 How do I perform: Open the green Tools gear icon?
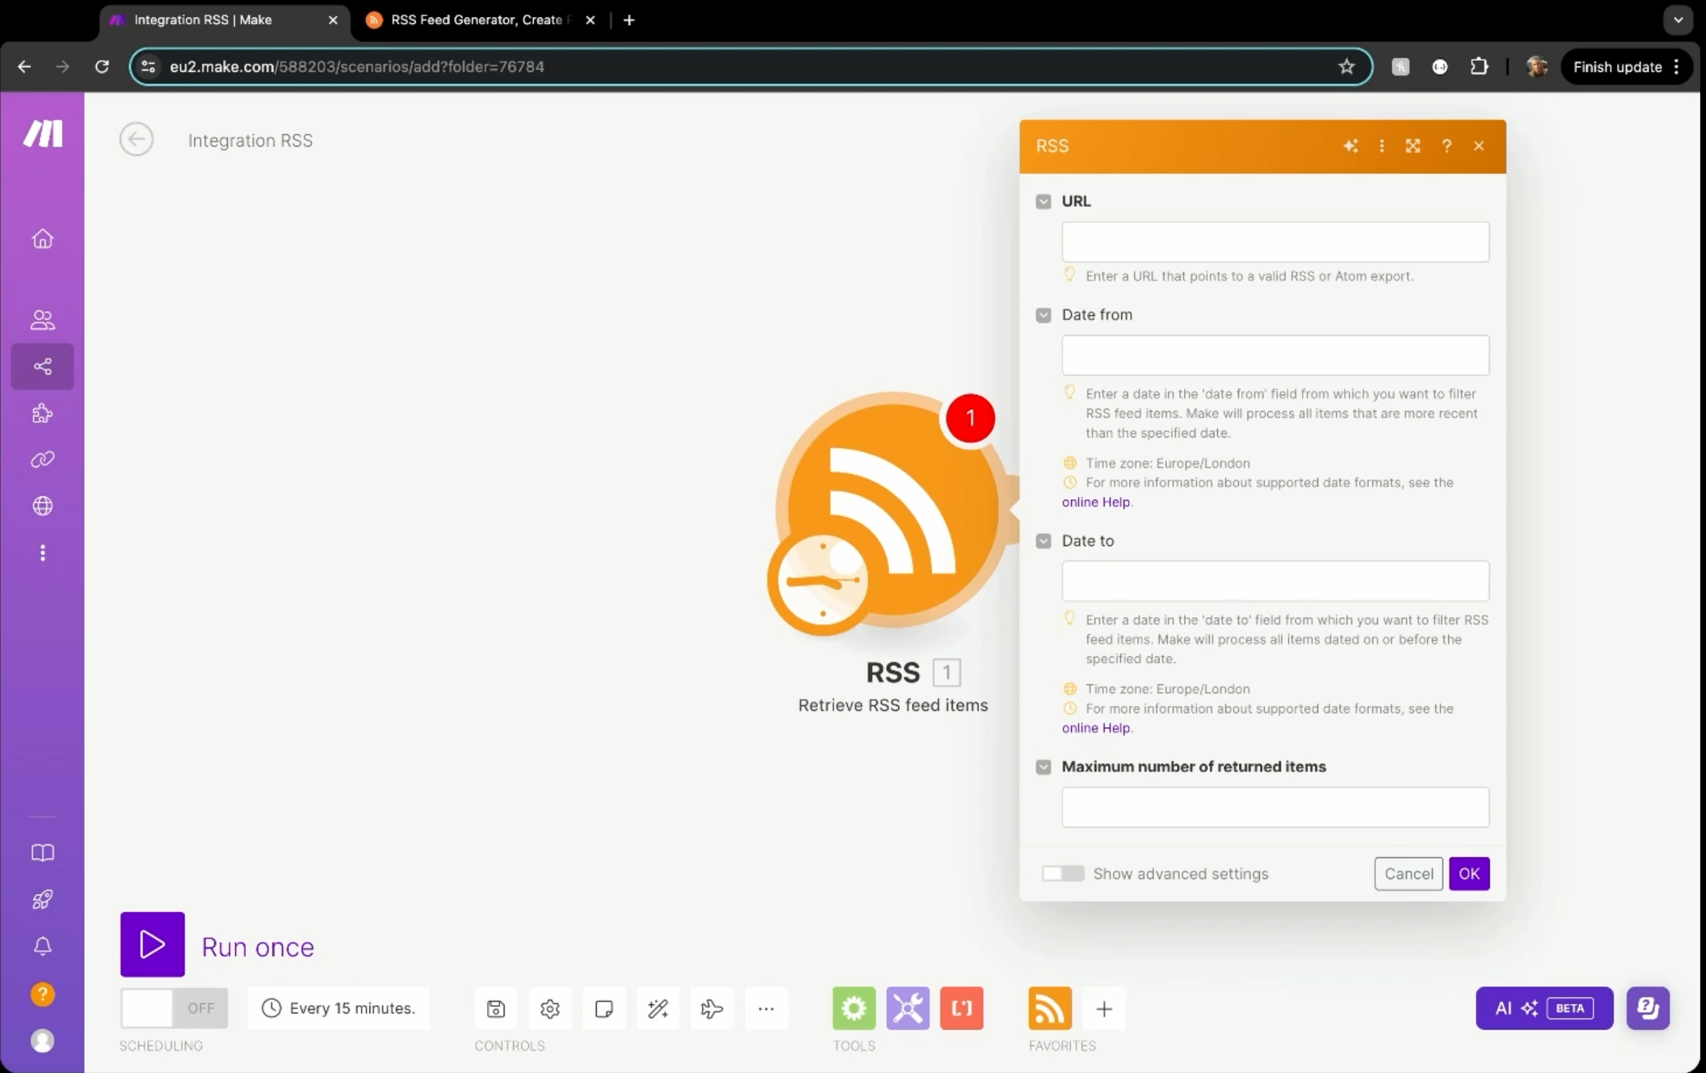point(854,1008)
